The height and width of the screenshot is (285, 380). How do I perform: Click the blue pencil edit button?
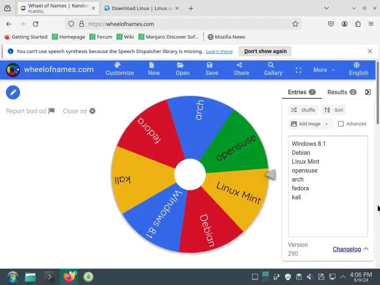click(x=13, y=92)
